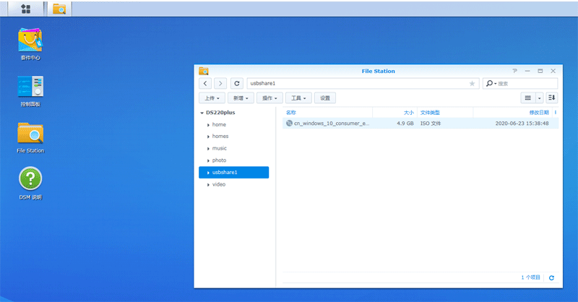Open the Action dropdown button
Image resolution: width=578 pixels, height=302 pixels.
click(269, 98)
